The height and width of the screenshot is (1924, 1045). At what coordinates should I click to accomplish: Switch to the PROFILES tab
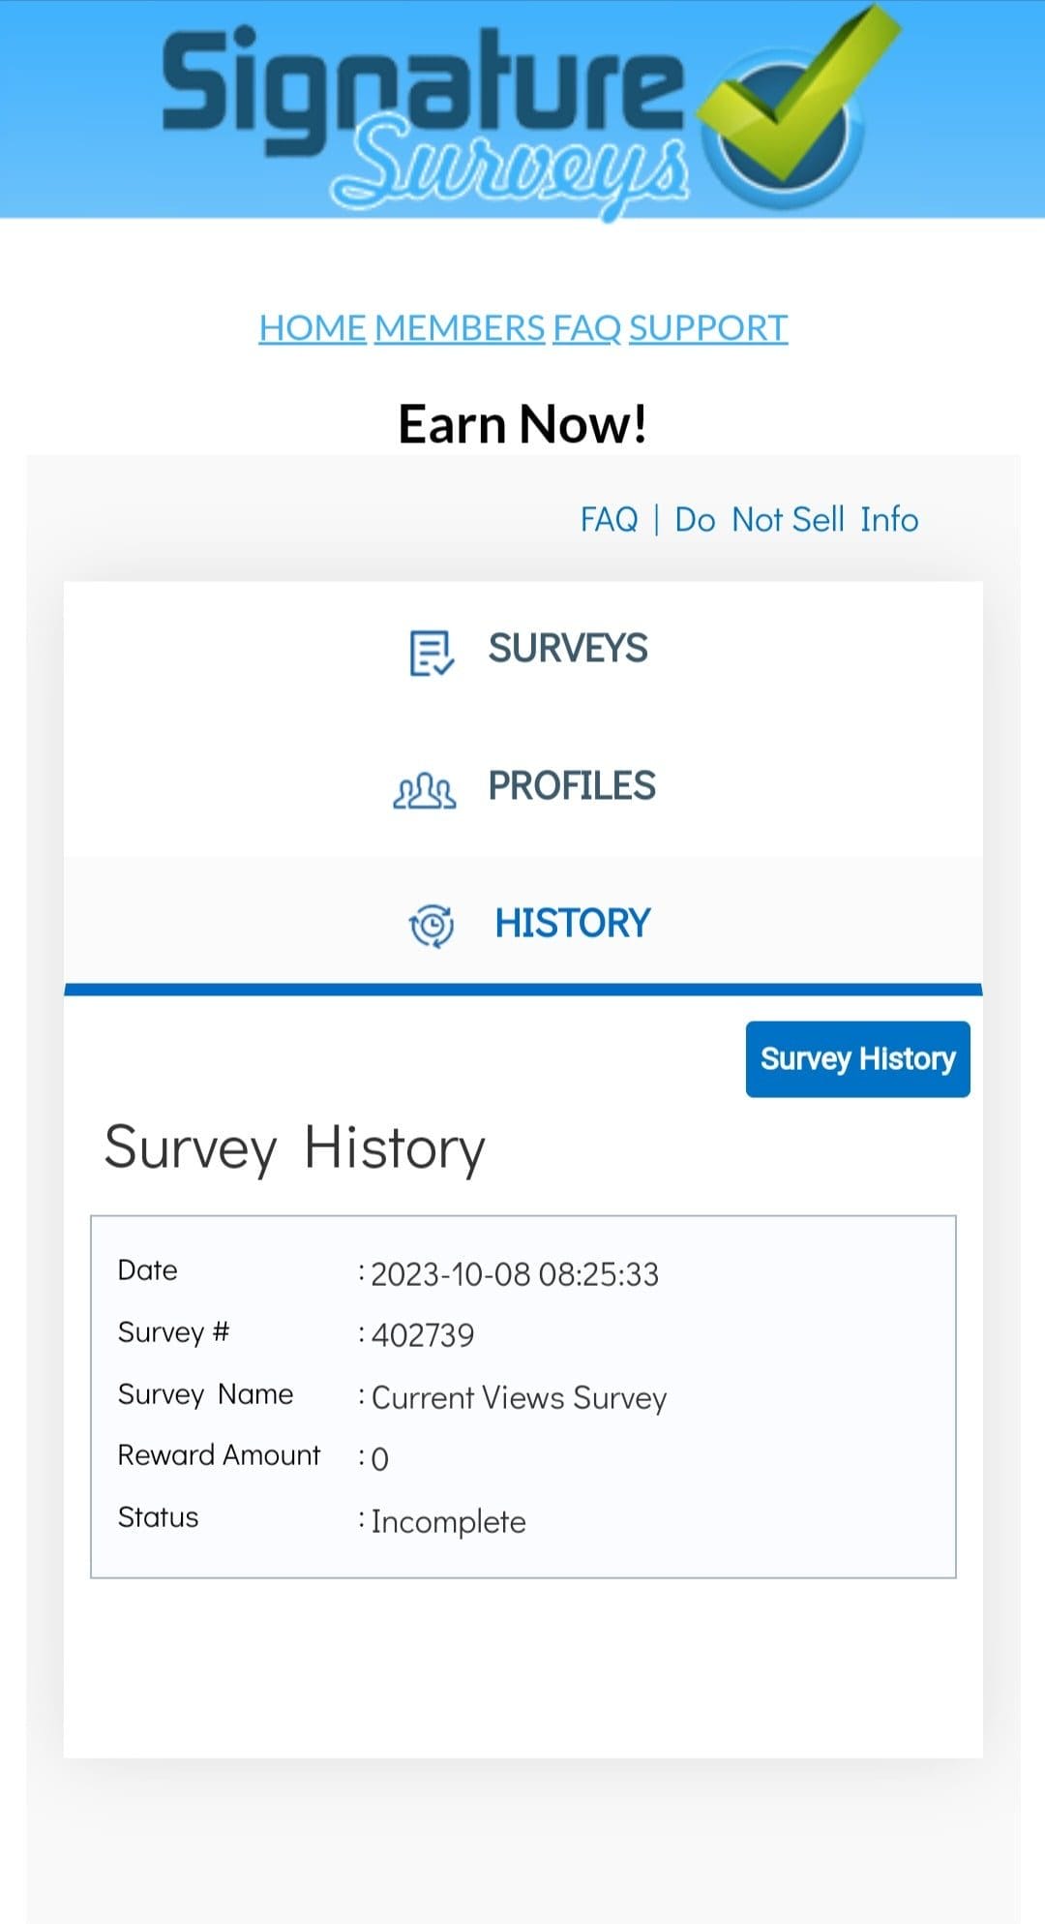click(x=571, y=786)
